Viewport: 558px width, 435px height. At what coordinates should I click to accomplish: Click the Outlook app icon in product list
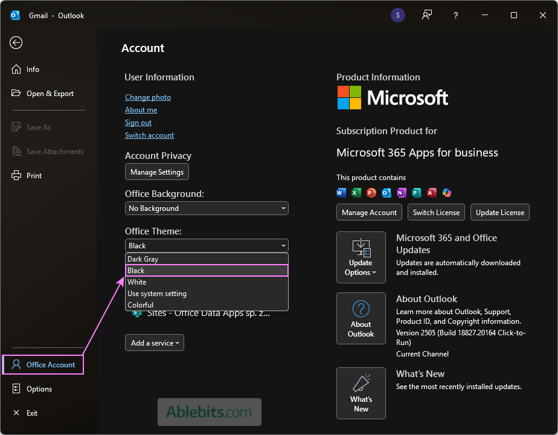pyautogui.click(x=386, y=193)
